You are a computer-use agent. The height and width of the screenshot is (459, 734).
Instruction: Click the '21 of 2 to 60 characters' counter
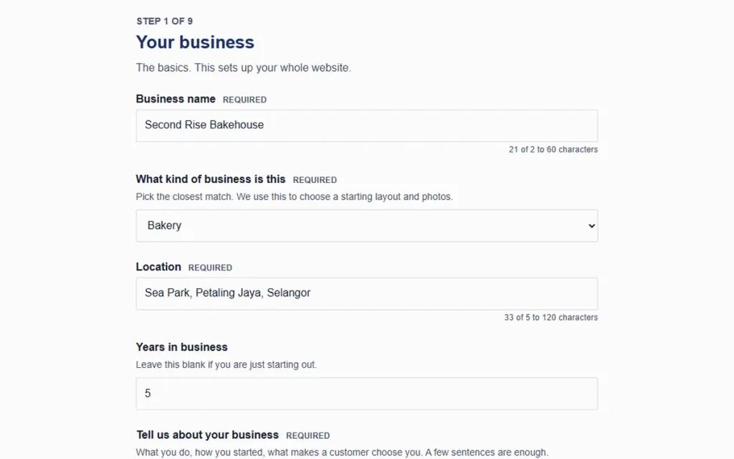553,149
